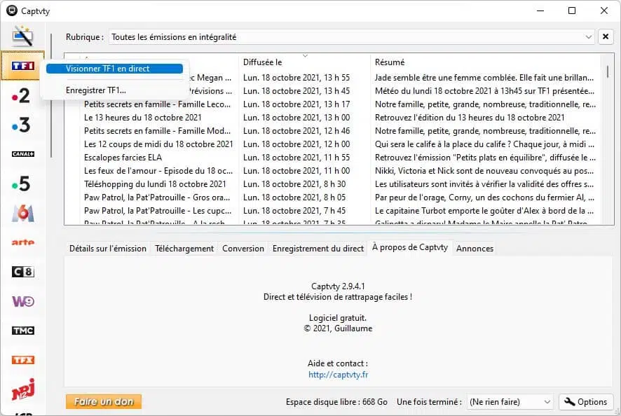Switch to the Téléchargement tab

[x=184, y=249]
